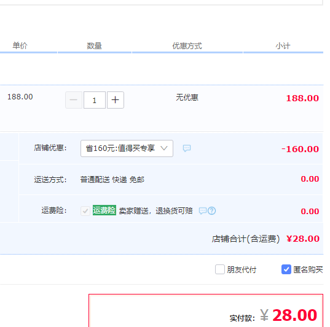Select the 店铺合计(含运费) ¥28.00 amount
Screen dimensions: 330x327
pyautogui.click(x=303, y=239)
